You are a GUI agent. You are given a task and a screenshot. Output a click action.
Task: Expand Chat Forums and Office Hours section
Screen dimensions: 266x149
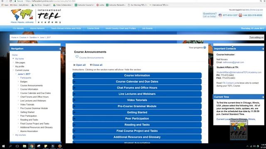137,88
